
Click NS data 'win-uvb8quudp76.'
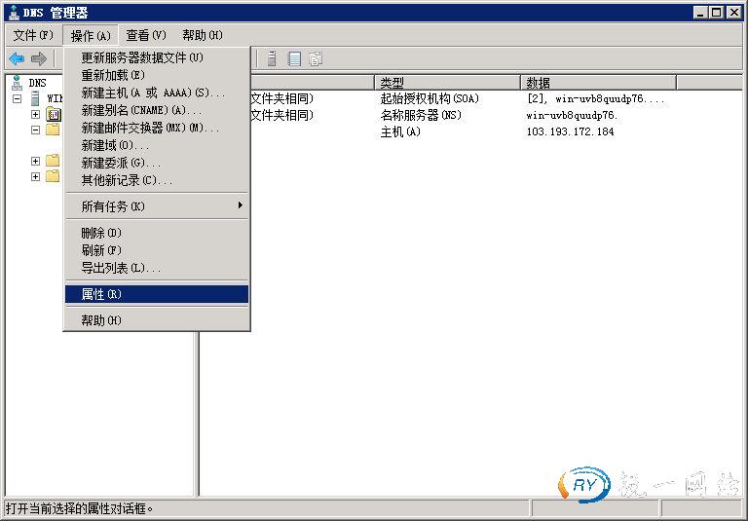click(572, 115)
